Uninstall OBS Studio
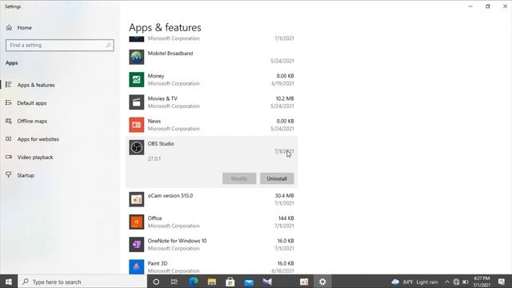The image size is (512, 288). pos(277,178)
